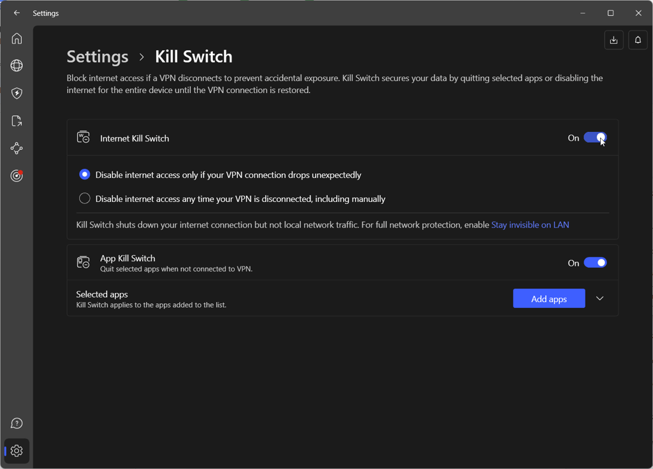The width and height of the screenshot is (653, 469).
Task: Click 'Quit selected apps when not connected' text
Action: (x=176, y=270)
